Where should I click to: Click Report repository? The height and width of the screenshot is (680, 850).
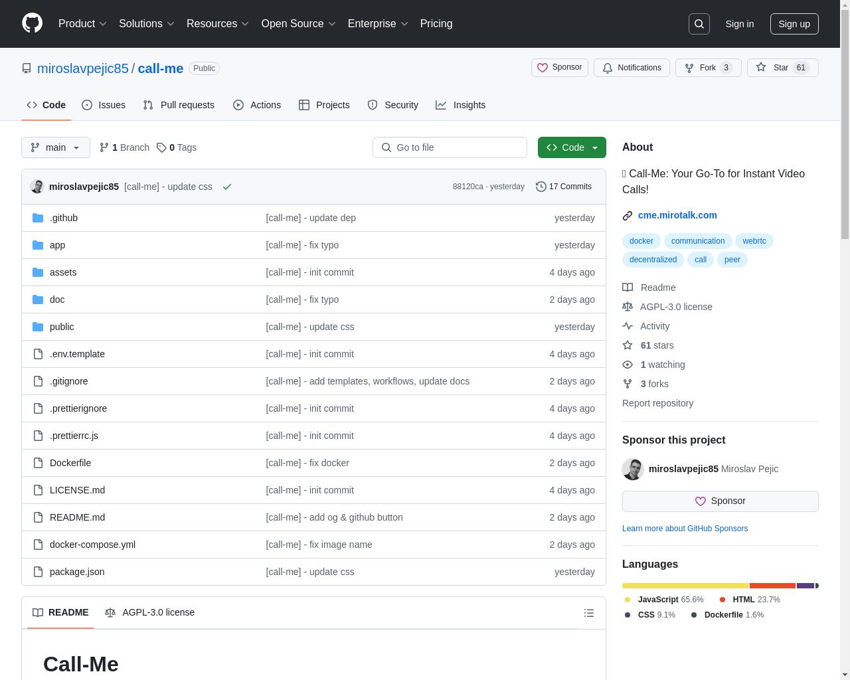coord(657,403)
